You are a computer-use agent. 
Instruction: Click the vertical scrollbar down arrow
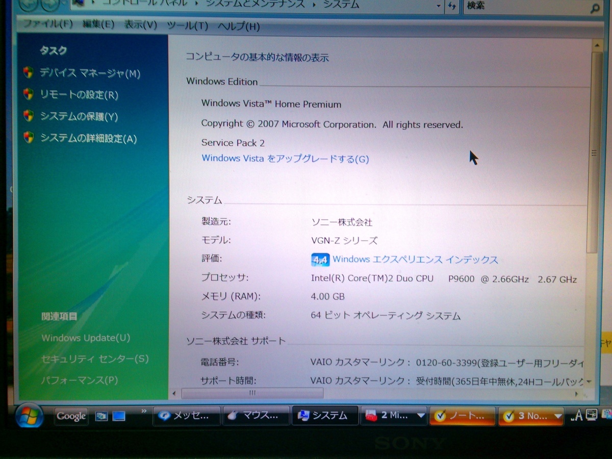(x=589, y=381)
